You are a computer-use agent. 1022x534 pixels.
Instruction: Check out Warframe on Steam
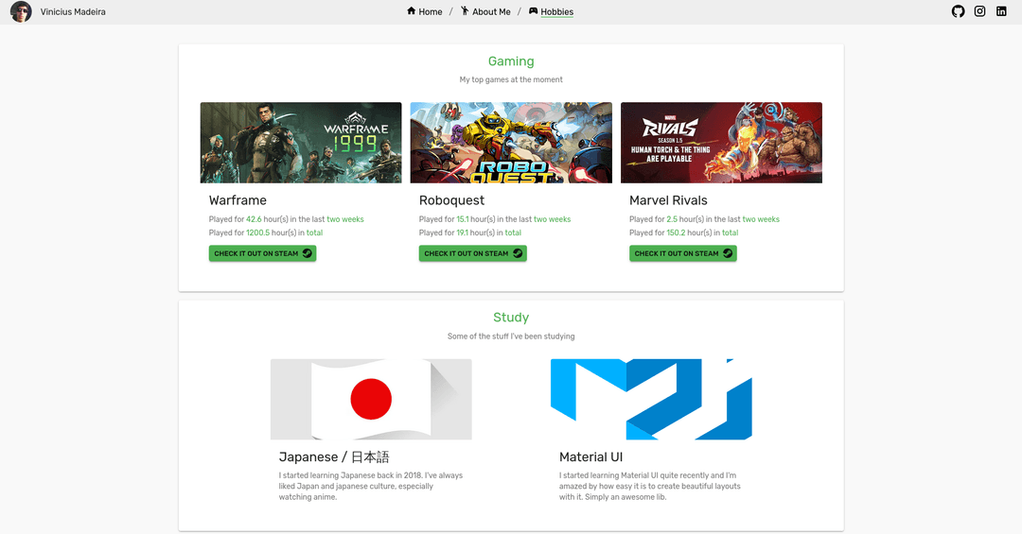point(263,253)
